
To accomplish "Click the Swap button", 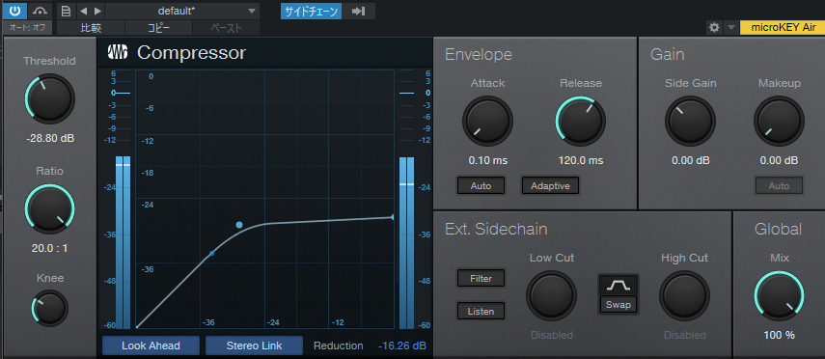I will pos(619,305).
